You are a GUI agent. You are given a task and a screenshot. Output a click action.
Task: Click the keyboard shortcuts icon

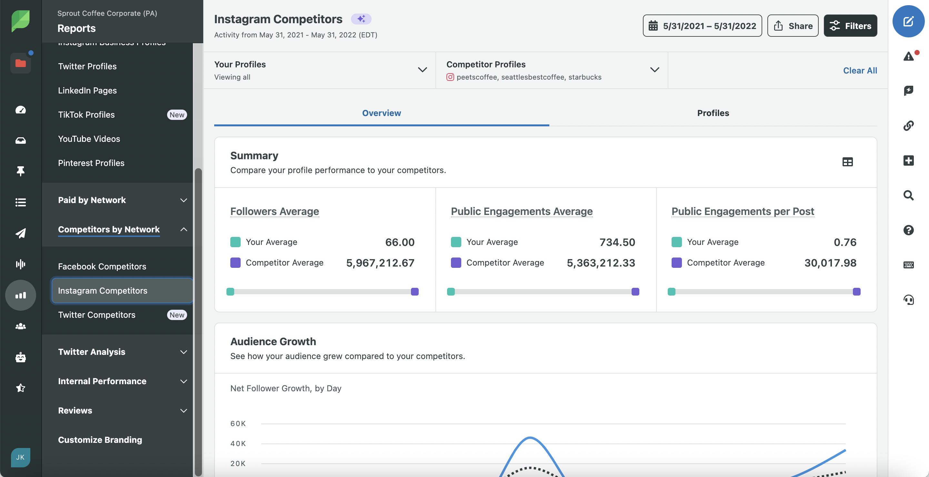click(908, 265)
